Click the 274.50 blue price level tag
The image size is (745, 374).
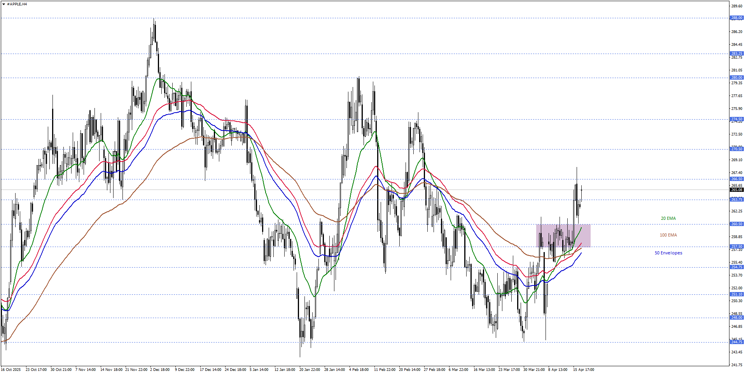(736, 119)
